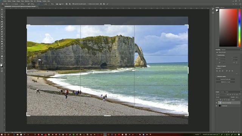Viewport: 242px width, 136px height.
Task: Collapse the Transformation section
Action: click(x=216, y=55)
